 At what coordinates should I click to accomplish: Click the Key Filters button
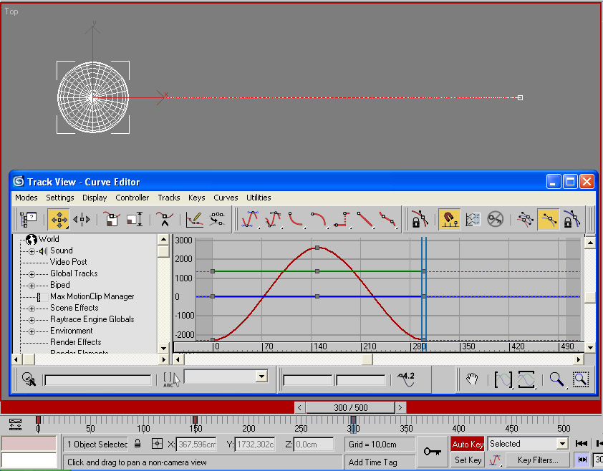pos(537,460)
